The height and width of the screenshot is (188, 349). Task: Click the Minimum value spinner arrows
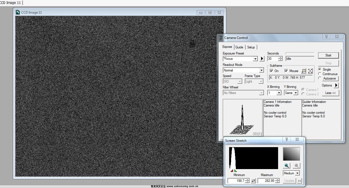pos(247,181)
